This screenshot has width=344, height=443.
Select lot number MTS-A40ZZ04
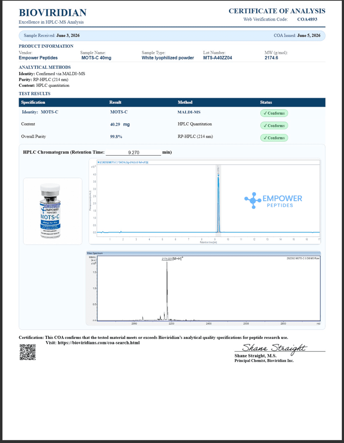point(218,58)
